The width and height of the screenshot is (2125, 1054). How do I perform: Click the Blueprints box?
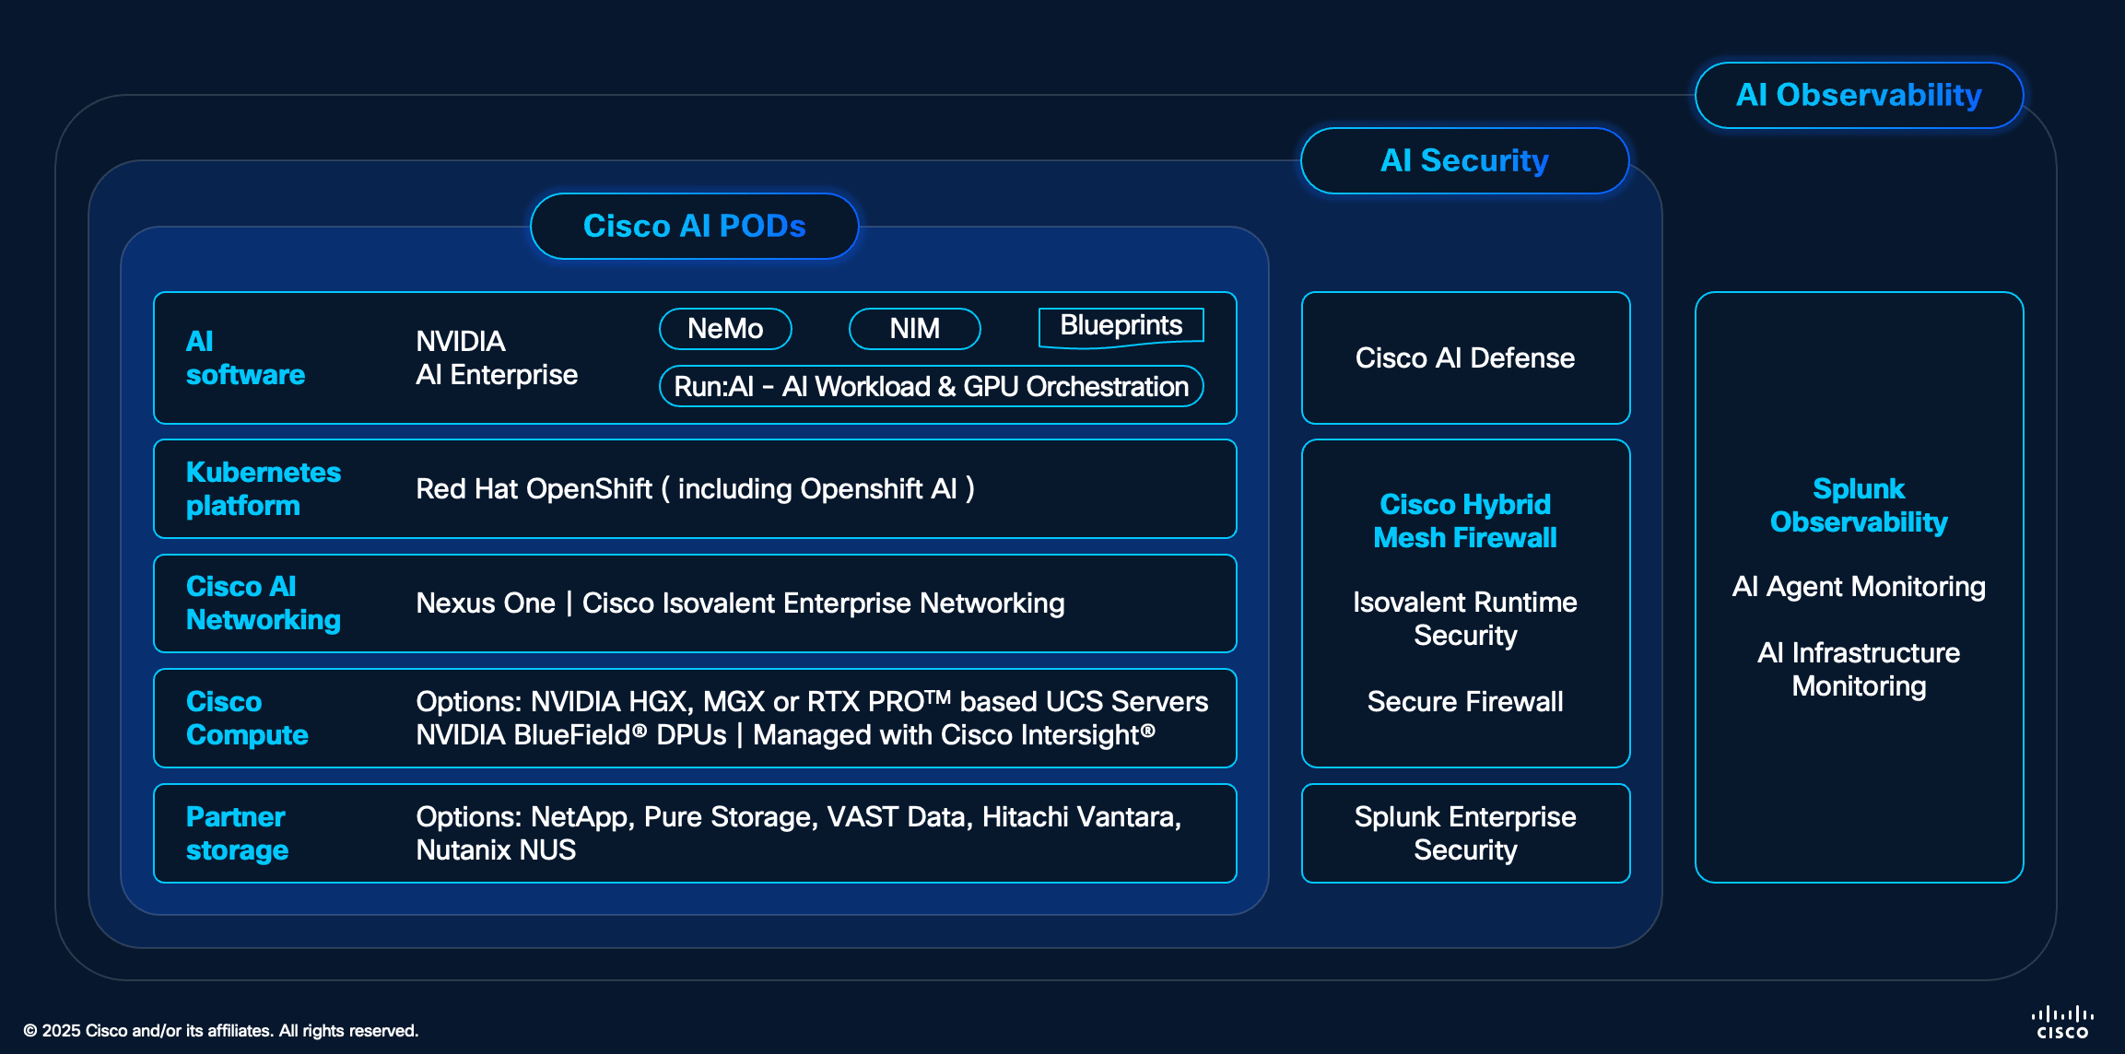pos(1121,326)
